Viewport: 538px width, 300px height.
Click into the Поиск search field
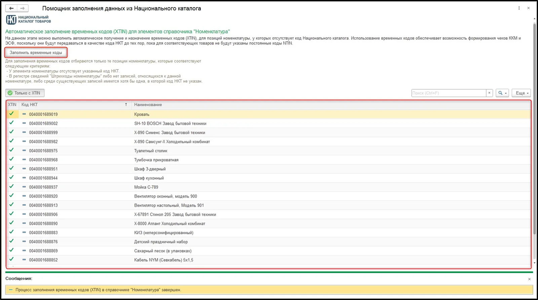click(449, 93)
